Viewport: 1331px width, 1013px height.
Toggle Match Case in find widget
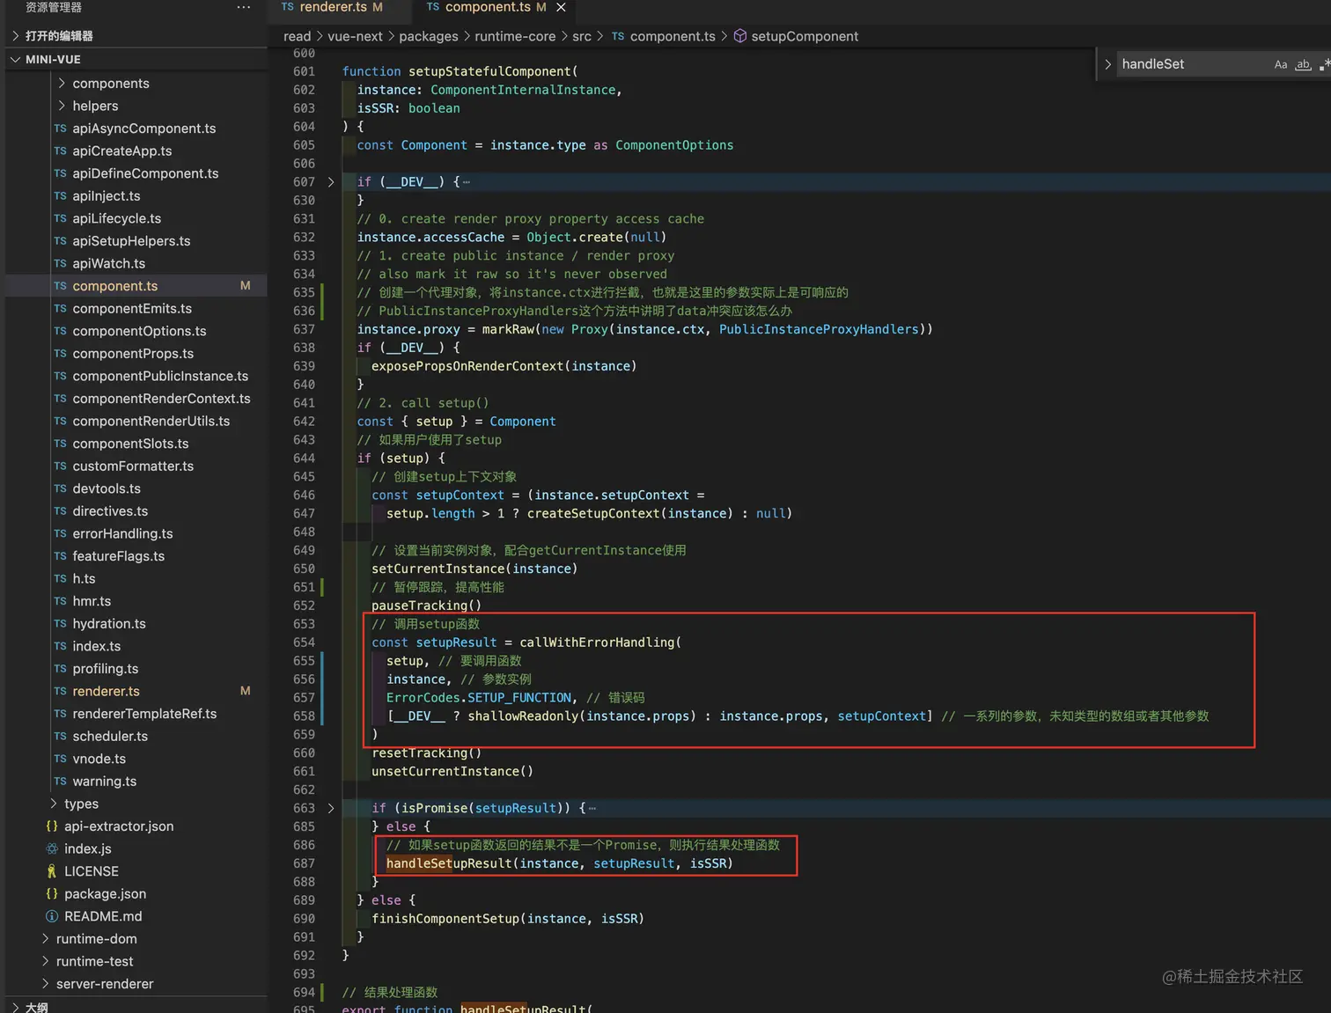pyautogui.click(x=1280, y=64)
